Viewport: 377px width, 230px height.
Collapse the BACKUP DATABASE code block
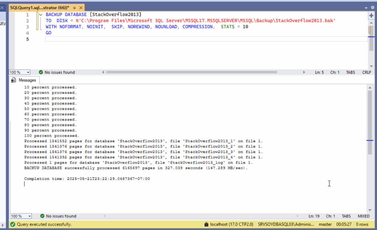click(40, 15)
